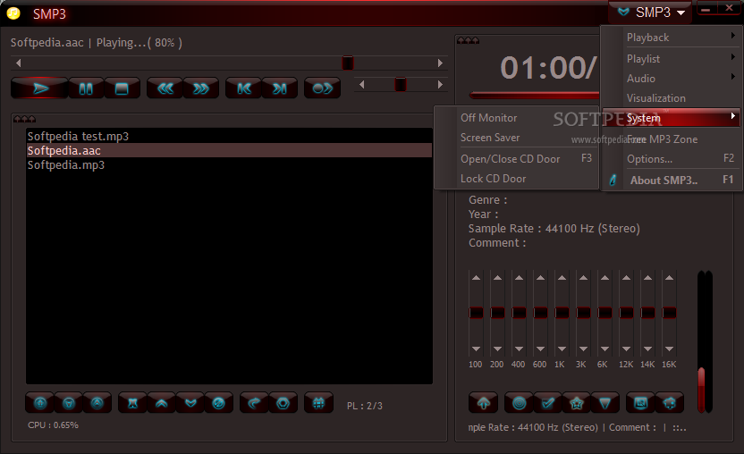Click the slashed-circle playlist button

219,403
